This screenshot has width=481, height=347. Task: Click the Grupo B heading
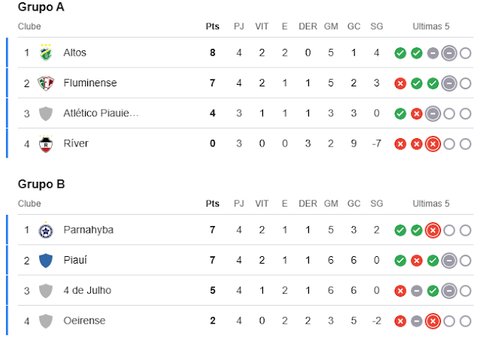tap(41, 184)
